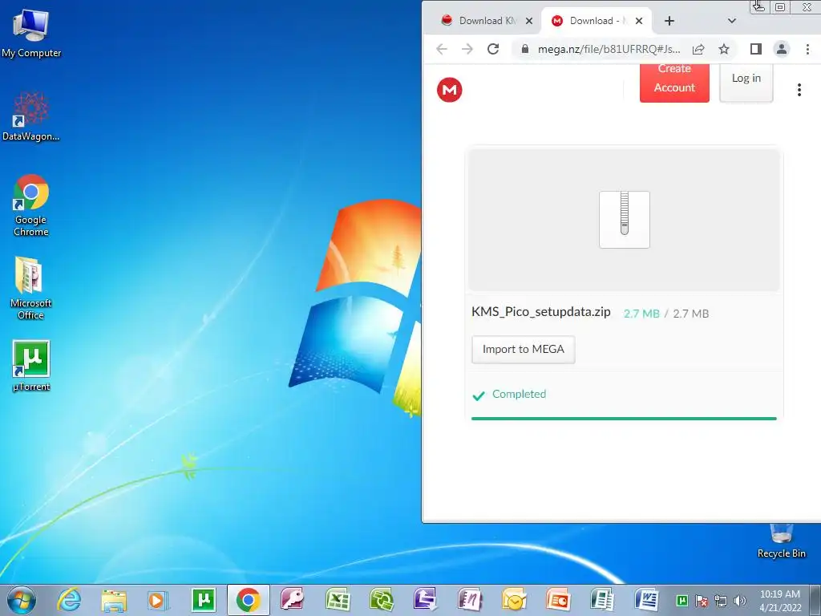Image resolution: width=821 pixels, height=616 pixels.
Task: Close the MEGA Download tab
Action: coord(639,21)
